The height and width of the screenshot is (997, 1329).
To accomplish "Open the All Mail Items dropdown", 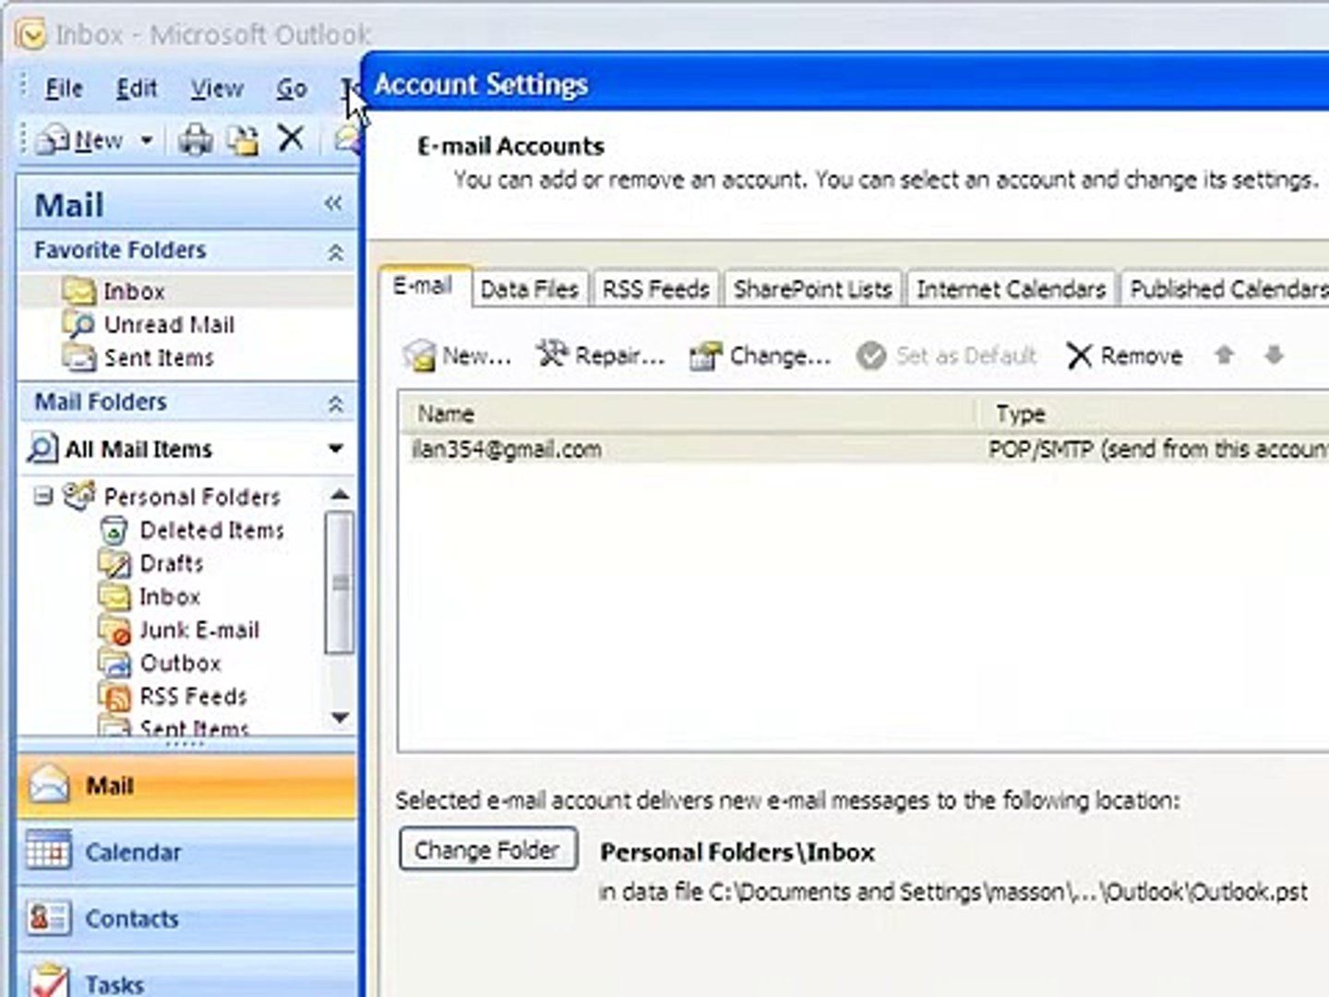I will pyautogui.click(x=336, y=449).
